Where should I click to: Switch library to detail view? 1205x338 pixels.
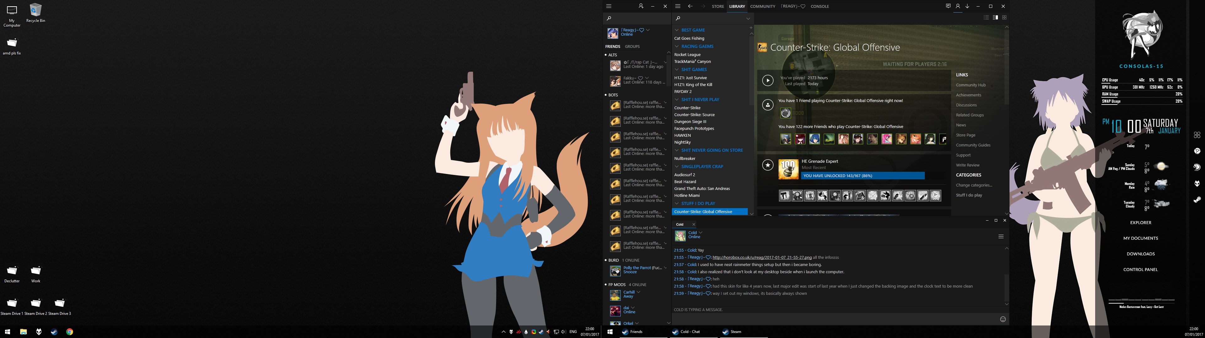pos(995,17)
